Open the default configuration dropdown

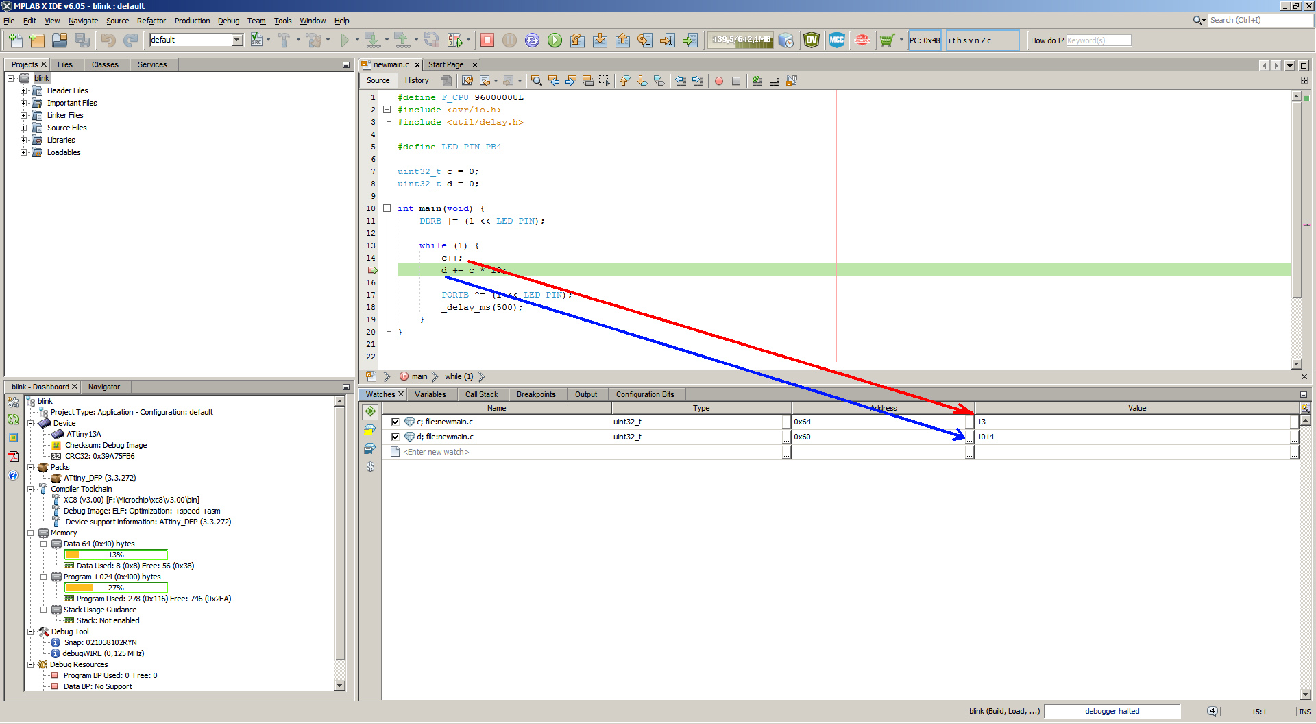tap(237, 40)
